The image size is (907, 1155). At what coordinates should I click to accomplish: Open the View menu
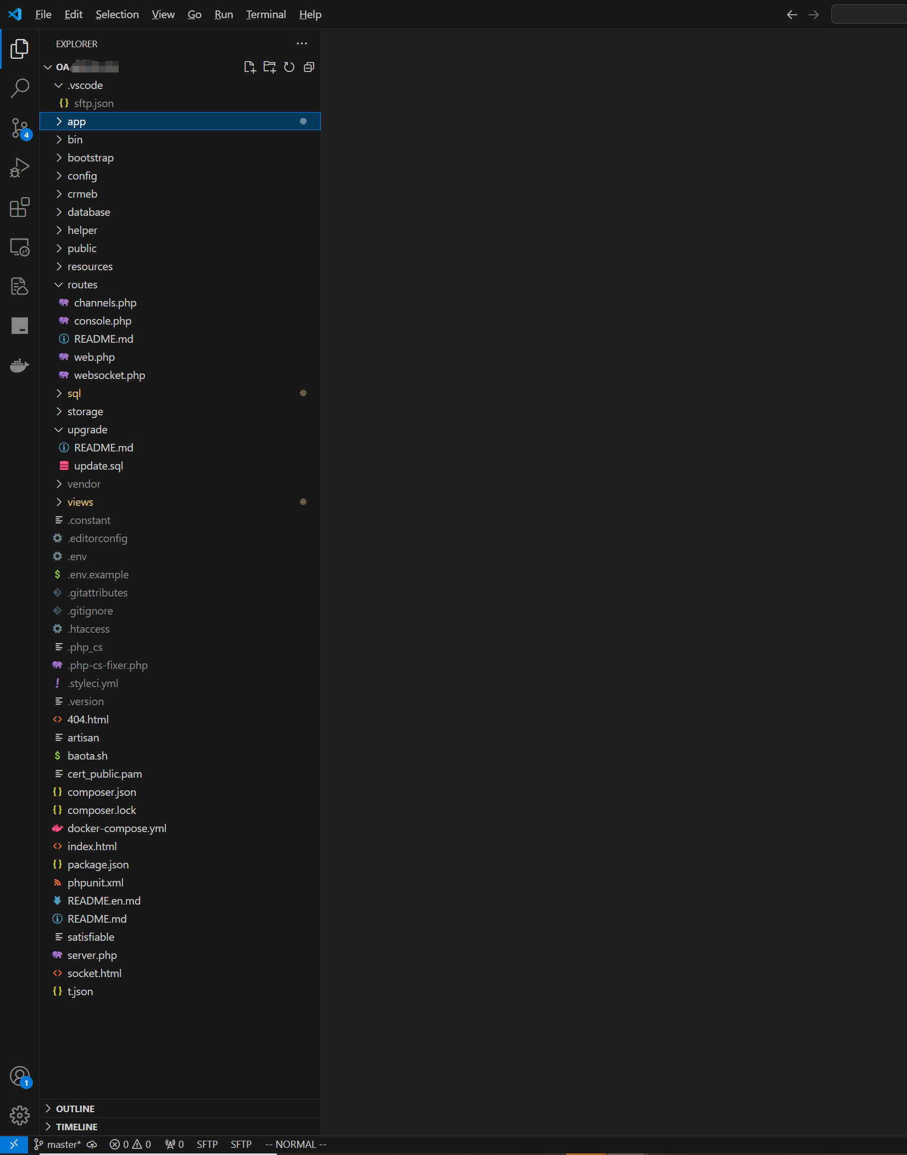[x=163, y=14]
